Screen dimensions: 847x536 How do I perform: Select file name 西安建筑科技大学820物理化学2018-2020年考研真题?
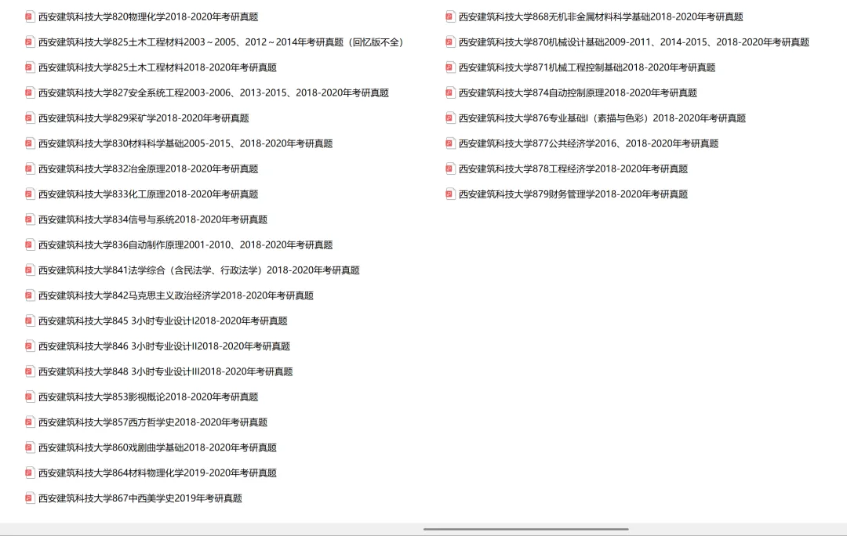pyautogui.click(x=148, y=17)
